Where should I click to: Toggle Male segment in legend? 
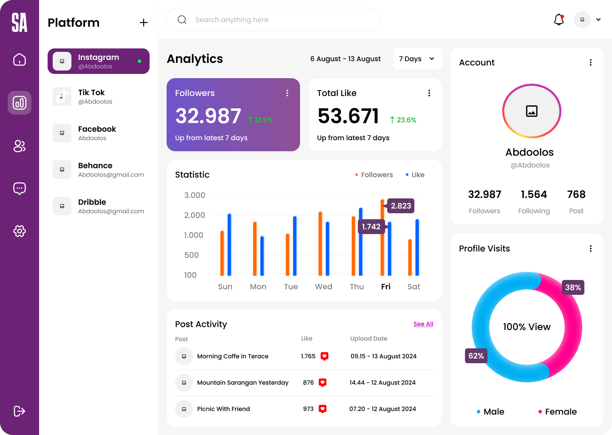click(x=490, y=412)
